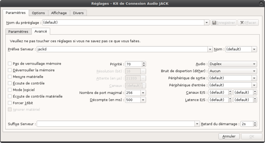Open Décompte (en ms) dropdown
The image size is (265, 143).
coord(143,100)
